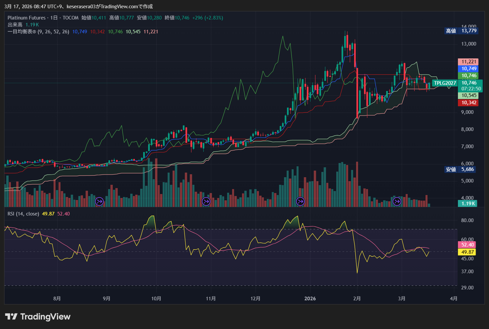Click the 2月 label on time axis
This screenshot has width=489, height=329.
[x=357, y=299]
